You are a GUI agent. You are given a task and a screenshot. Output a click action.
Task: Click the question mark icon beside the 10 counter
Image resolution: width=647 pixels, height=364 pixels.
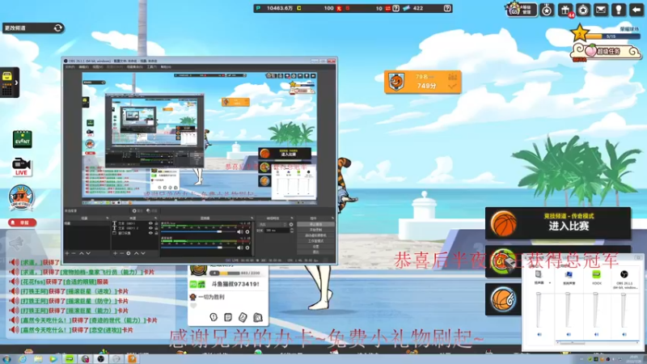pyautogui.click(x=395, y=8)
